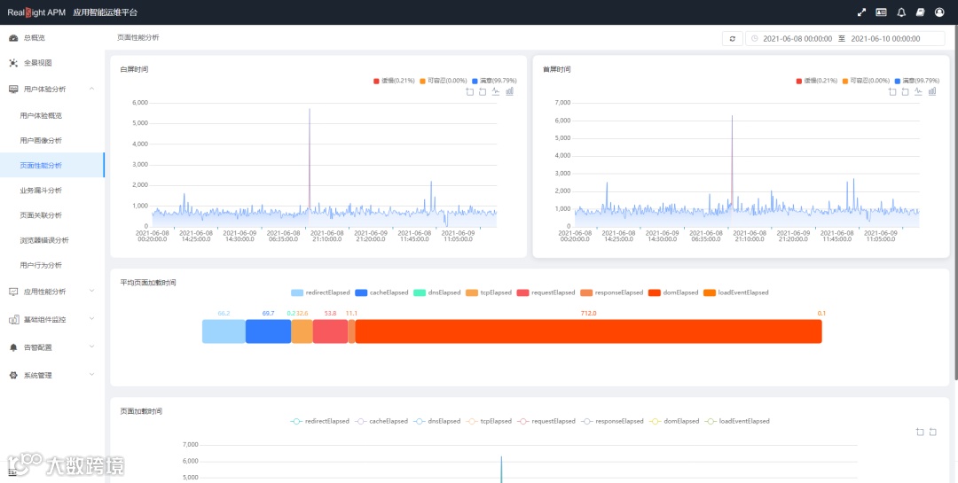Expand the 基础组件监控 menu chevron

click(91, 319)
